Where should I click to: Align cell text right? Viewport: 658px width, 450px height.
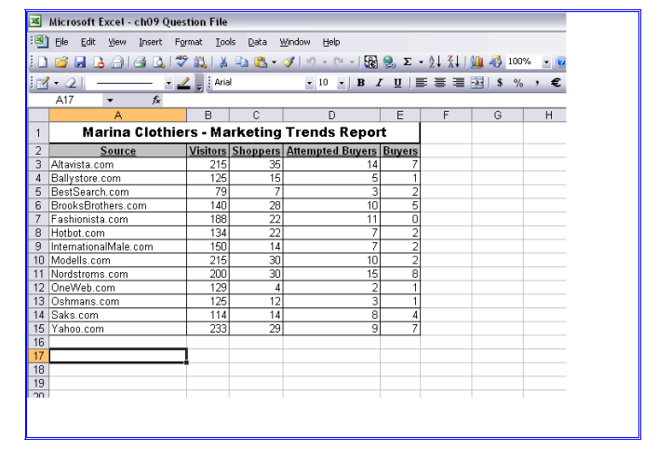(x=458, y=83)
